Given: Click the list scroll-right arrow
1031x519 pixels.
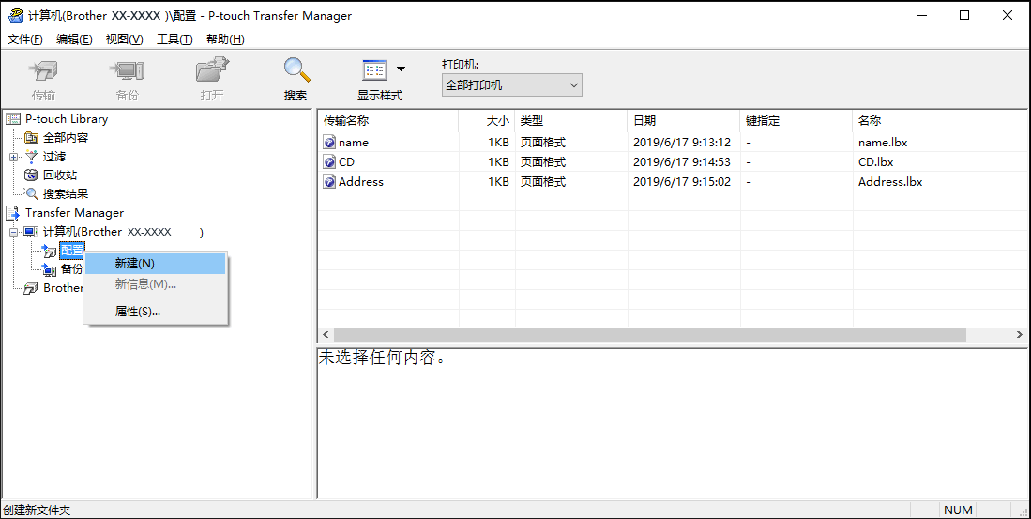Looking at the screenshot, I should point(1020,335).
